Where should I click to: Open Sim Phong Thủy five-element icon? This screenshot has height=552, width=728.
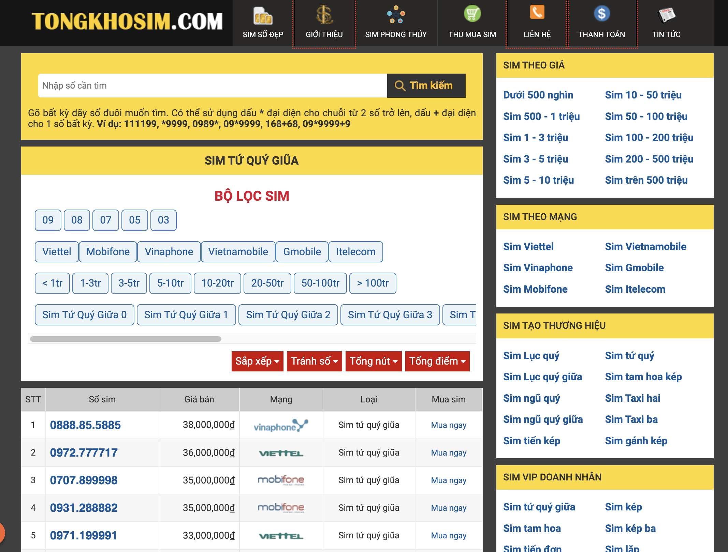396,15
